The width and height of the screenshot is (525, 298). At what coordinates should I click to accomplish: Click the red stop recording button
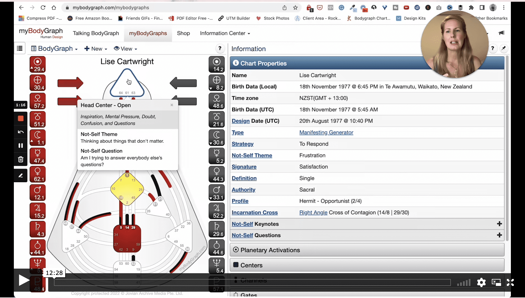[x=21, y=118]
